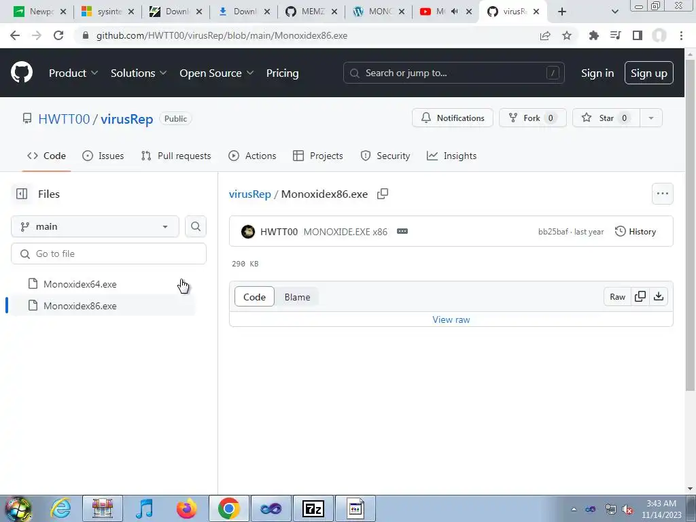Image resolution: width=696 pixels, height=522 pixels.
Task: Click the Search or jump to field
Action: click(x=453, y=73)
